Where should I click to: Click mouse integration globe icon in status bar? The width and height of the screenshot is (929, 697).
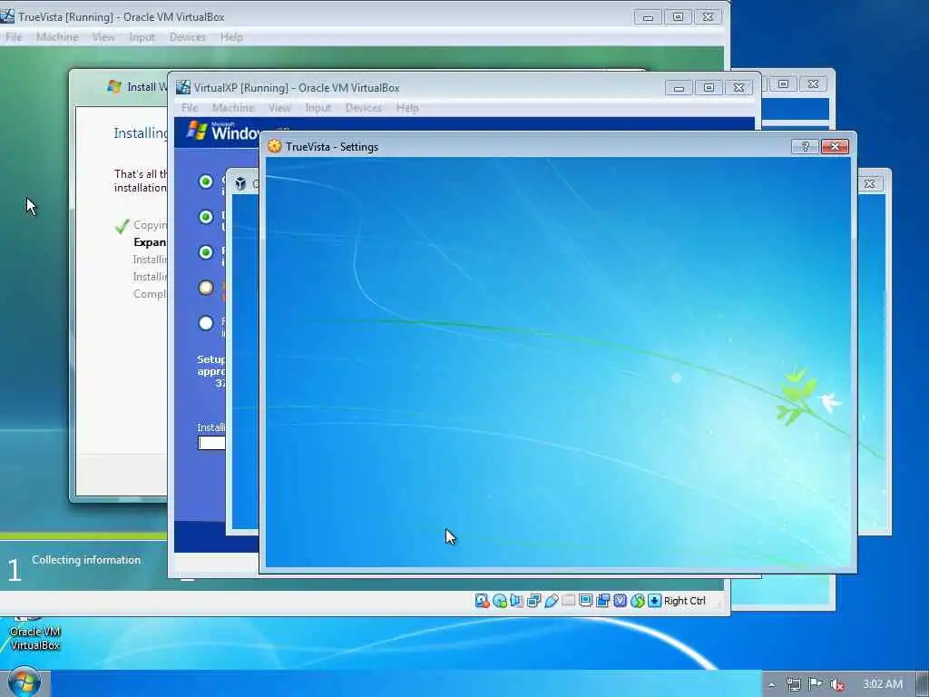637,601
